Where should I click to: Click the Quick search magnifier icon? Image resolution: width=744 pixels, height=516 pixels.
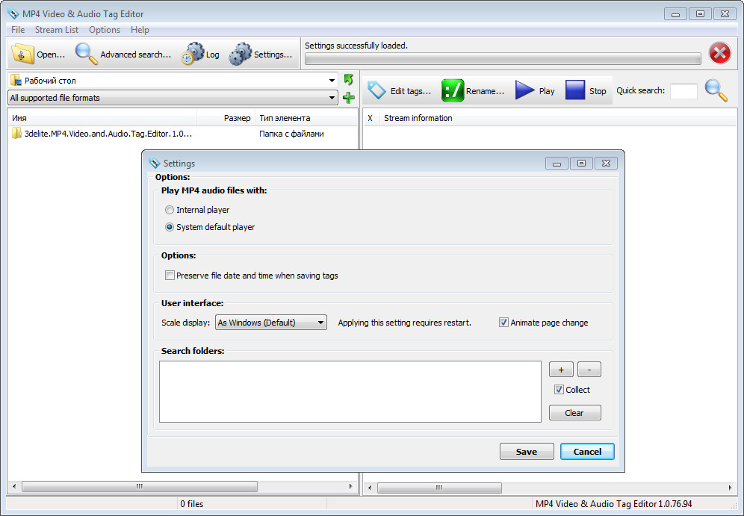click(716, 90)
